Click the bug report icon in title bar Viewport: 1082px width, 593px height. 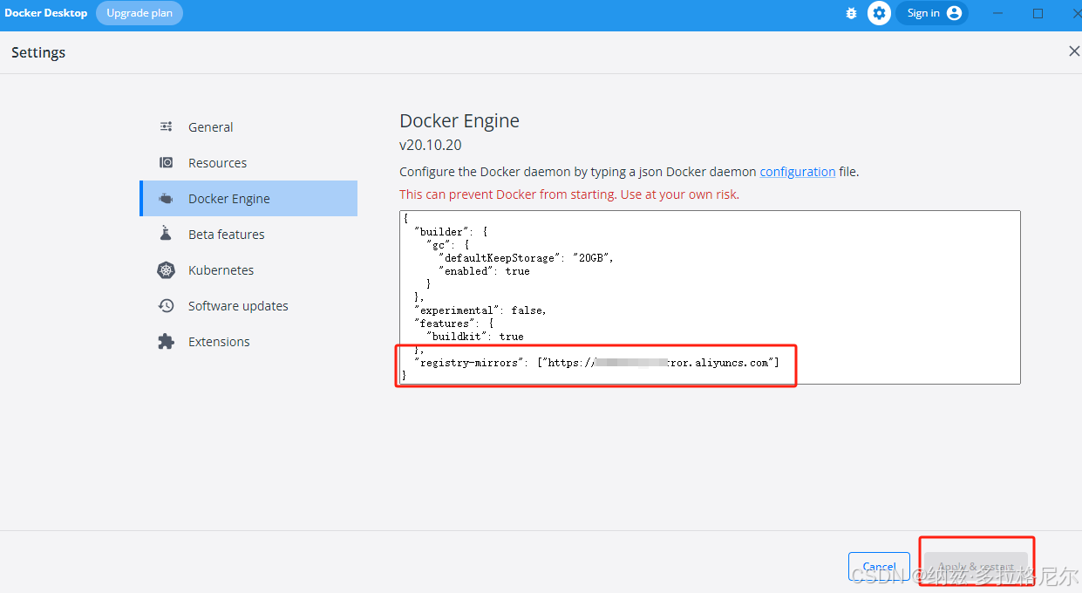coord(851,13)
